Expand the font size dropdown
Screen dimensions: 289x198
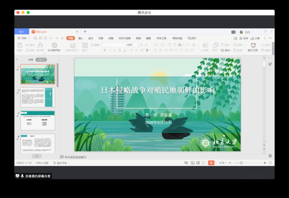(136, 45)
